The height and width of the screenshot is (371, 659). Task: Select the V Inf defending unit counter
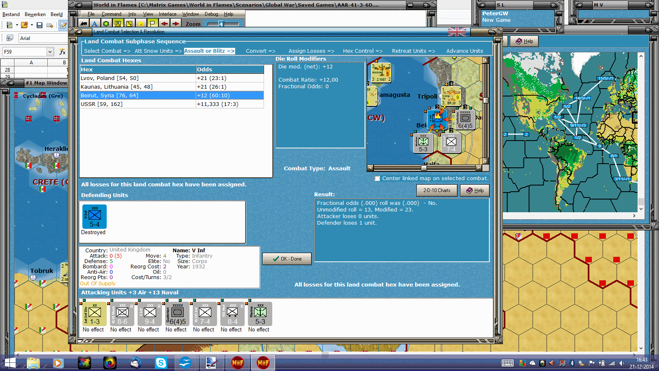pos(95,217)
